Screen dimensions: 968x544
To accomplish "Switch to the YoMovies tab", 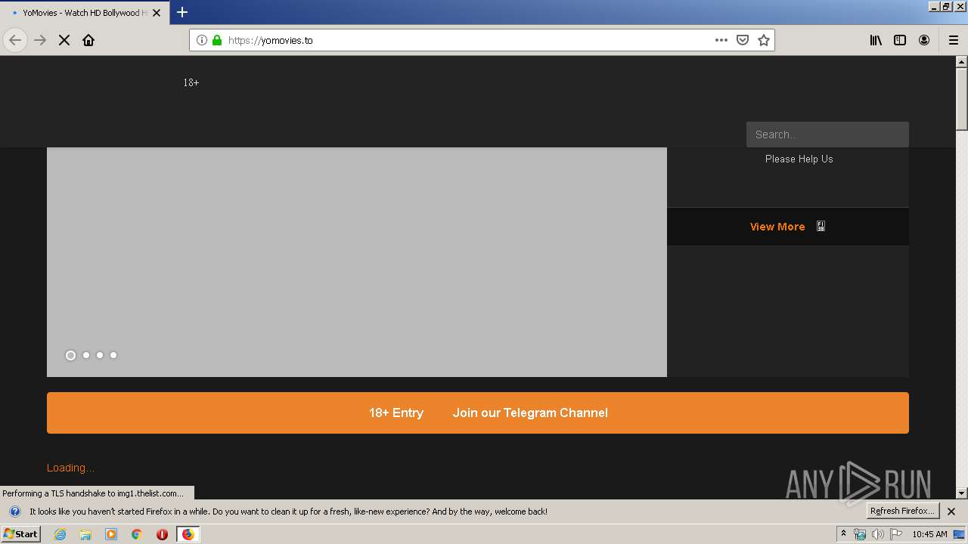I will 85,12.
